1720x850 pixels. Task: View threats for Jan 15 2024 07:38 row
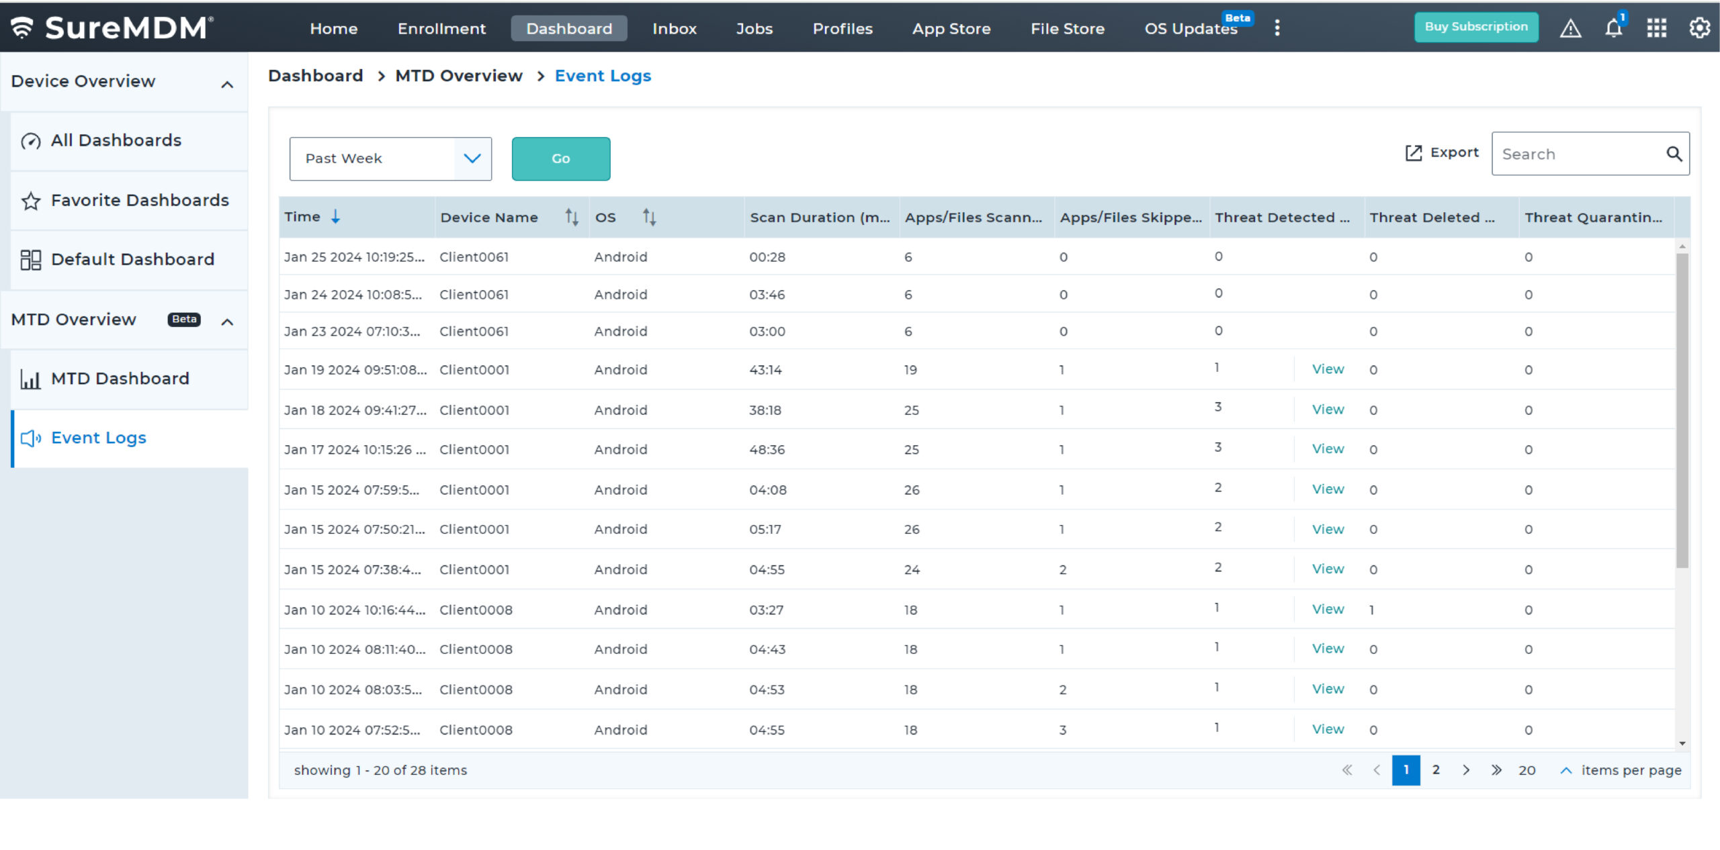(1328, 569)
